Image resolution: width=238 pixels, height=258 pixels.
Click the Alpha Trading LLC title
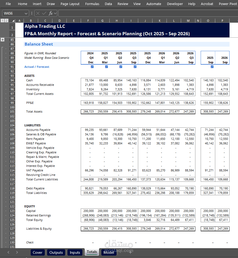click(45, 26)
